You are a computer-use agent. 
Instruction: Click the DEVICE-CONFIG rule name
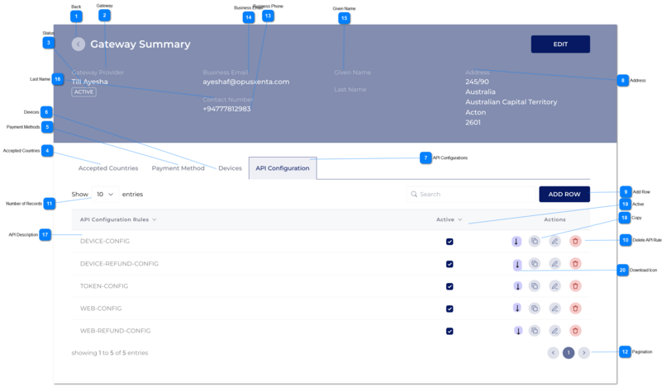105,242
